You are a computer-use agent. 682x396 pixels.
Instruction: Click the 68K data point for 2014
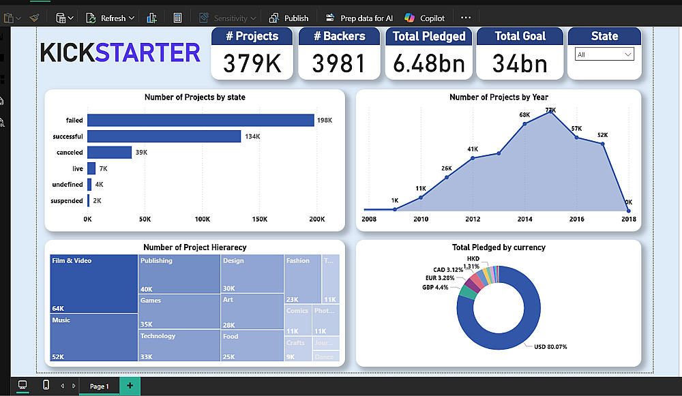pos(524,124)
